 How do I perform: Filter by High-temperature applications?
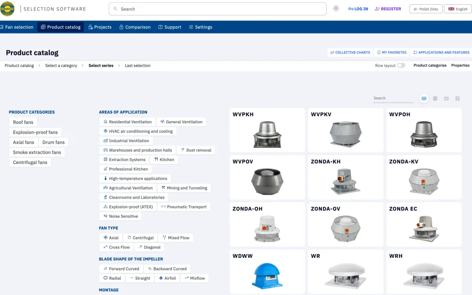pos(135,178)
